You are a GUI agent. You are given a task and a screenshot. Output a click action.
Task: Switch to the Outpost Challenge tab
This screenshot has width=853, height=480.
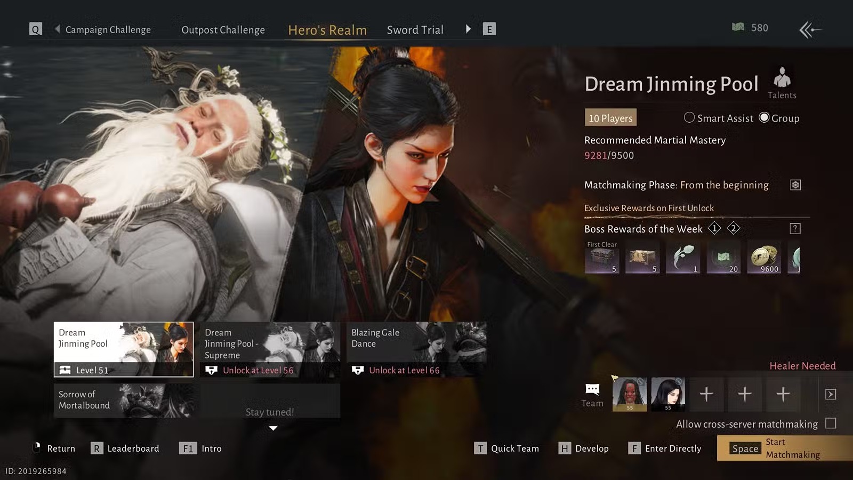223,30
